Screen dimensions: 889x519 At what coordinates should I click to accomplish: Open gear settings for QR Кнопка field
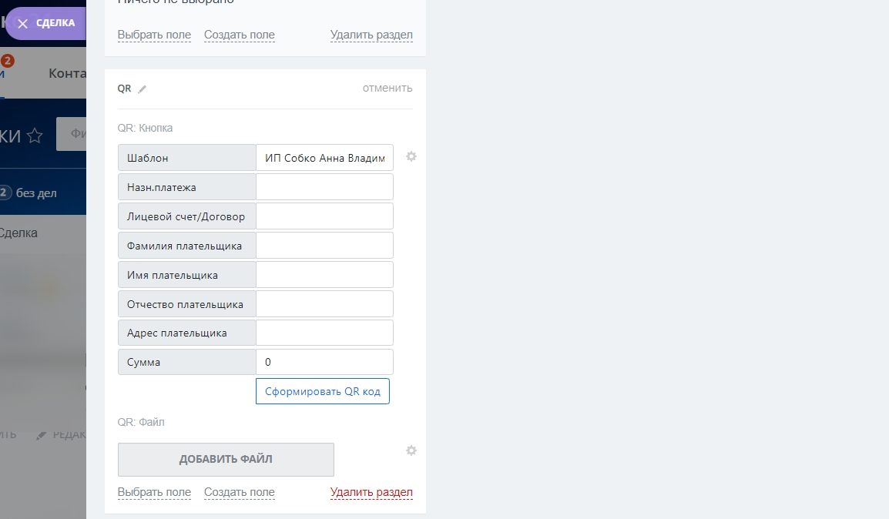(x=411, y=156)
